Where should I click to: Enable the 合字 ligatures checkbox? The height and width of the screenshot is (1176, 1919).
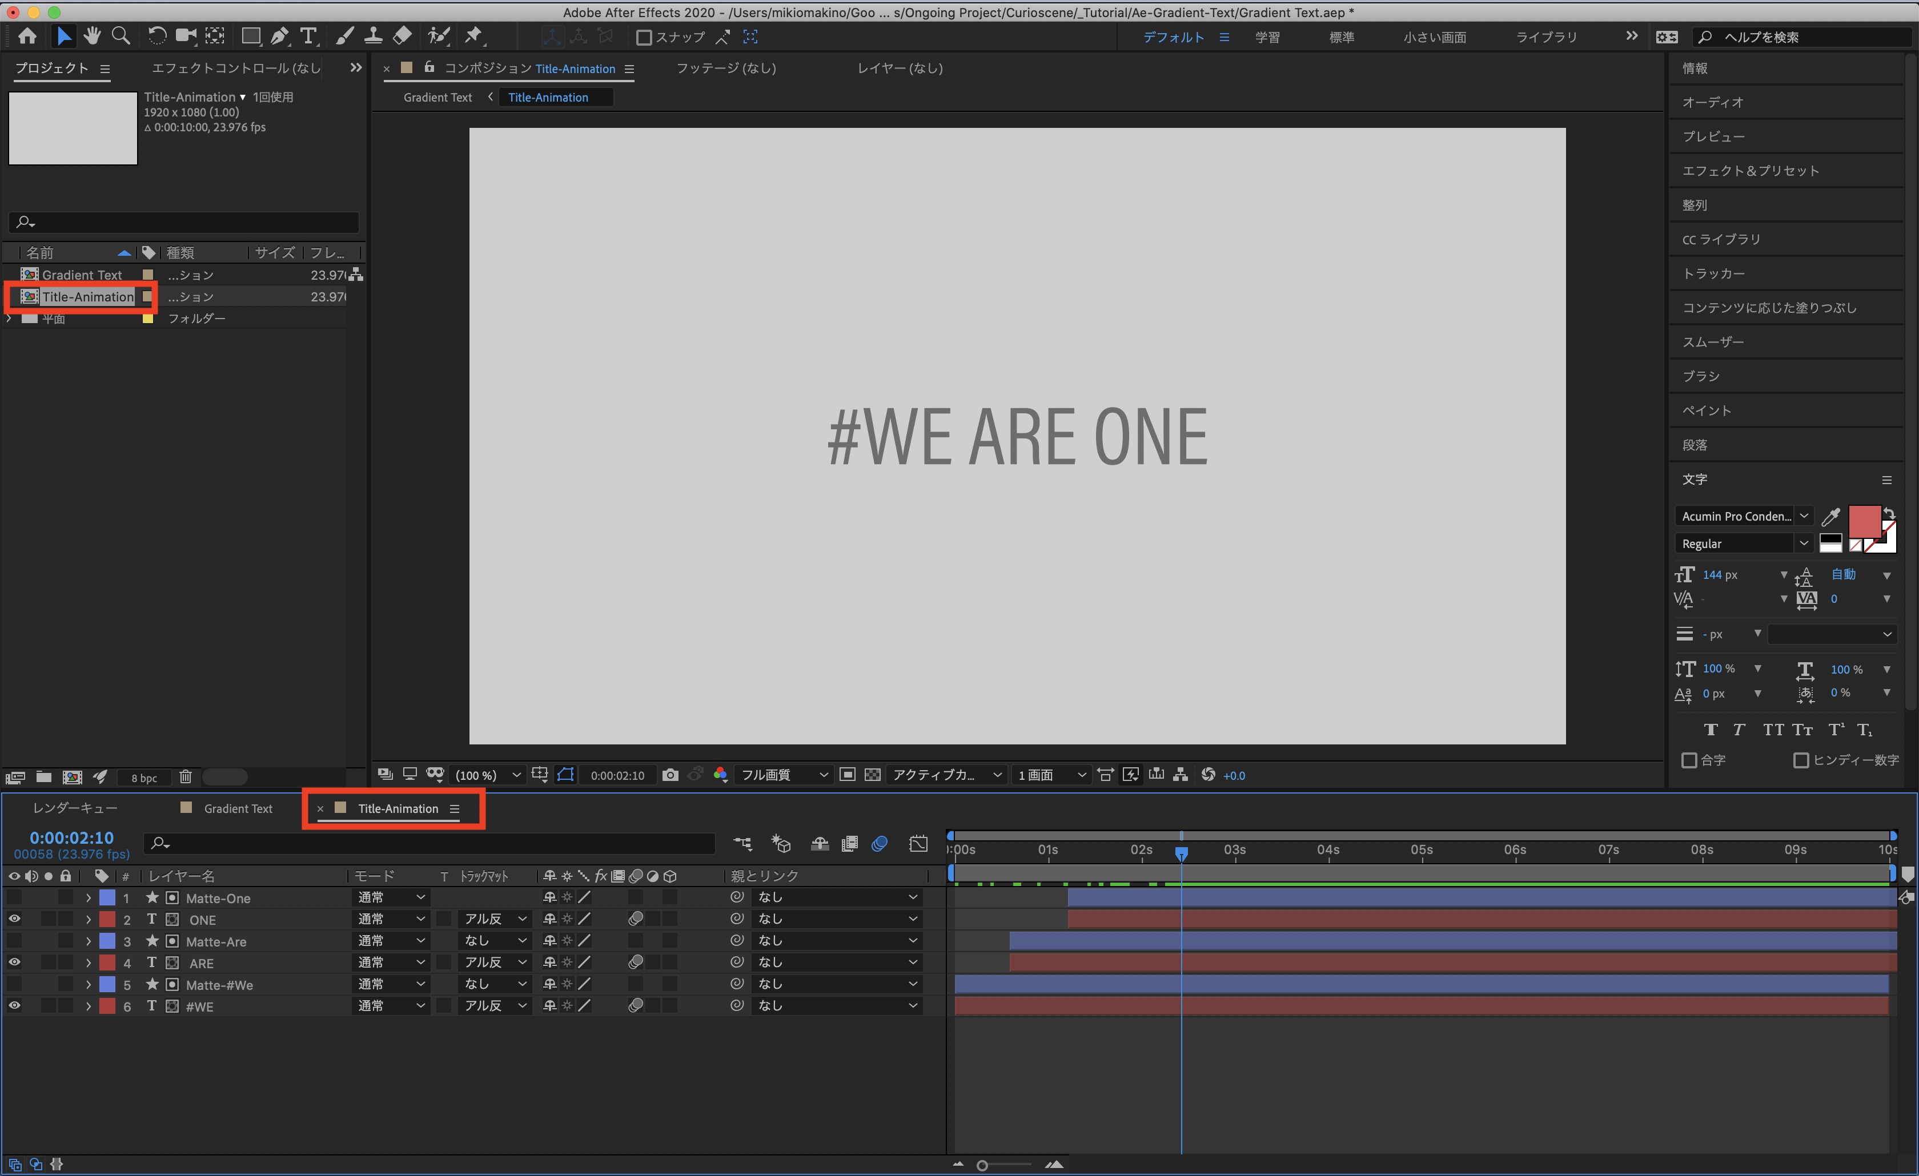click(x=1688, y=760)
